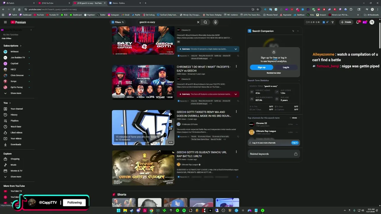Open options menu for Geechi Gotti vs Glueazy

(236, 152)
